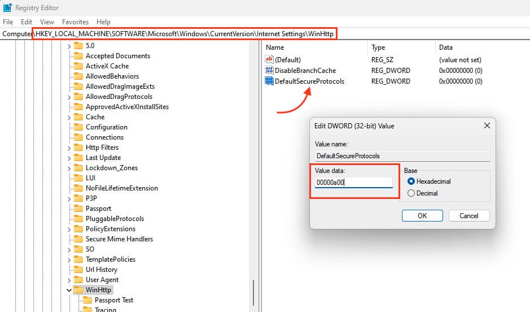
Task: Click the User Agent folder icon
Action: pos(78,280)
